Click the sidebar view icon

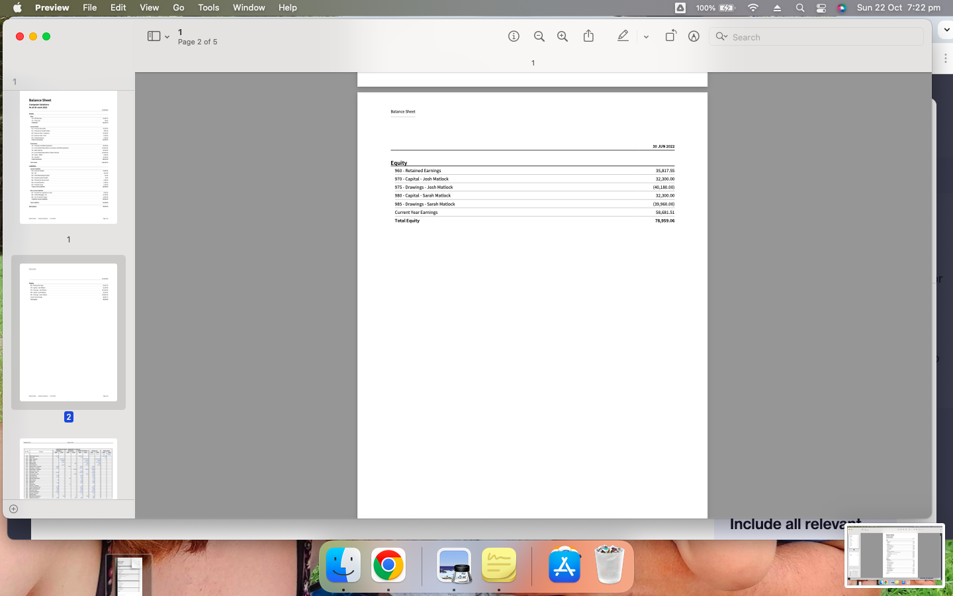point(153,36)
